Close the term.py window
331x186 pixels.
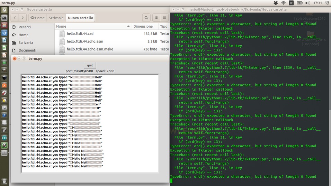pyautogui.click(x=15, y=59)
